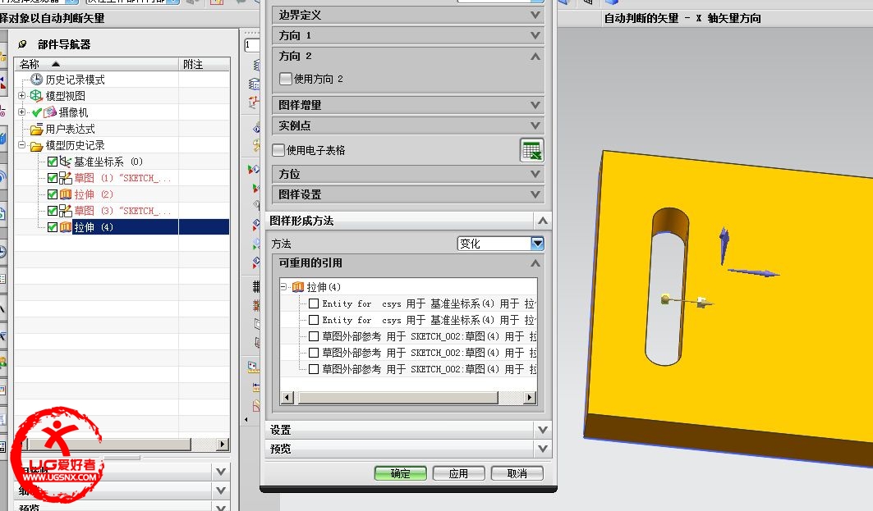The width and height of the screenshot is (873, 511).
Task: Click the 取消 button
Action: [x=517, y=473]
